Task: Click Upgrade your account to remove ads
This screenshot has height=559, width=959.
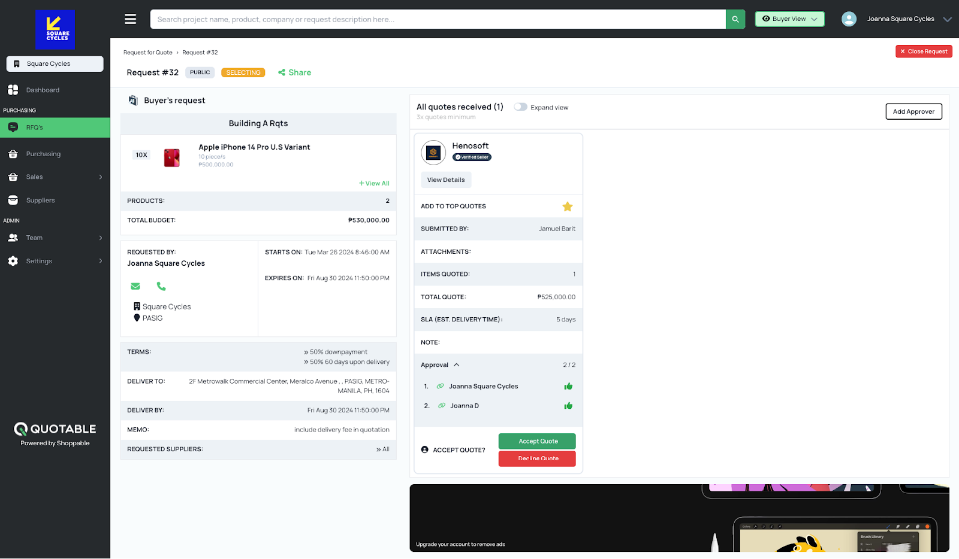Action: [460, 545]
